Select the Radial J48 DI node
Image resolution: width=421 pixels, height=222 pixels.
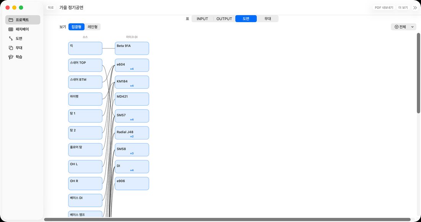tap(132, 133)
